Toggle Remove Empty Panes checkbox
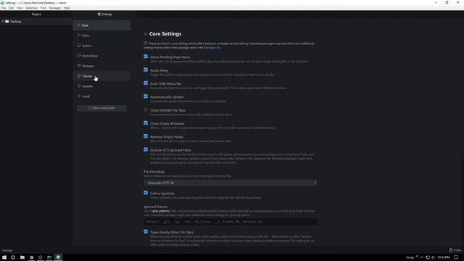The height and width of the screenshot is (261, 464). pyautogui.click(x=146, y=136)
